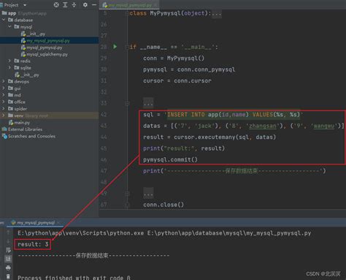Expand the redis folder chevron
Image resolution: width=346 pixels, height=280 pixels.
tap(9, 61)
